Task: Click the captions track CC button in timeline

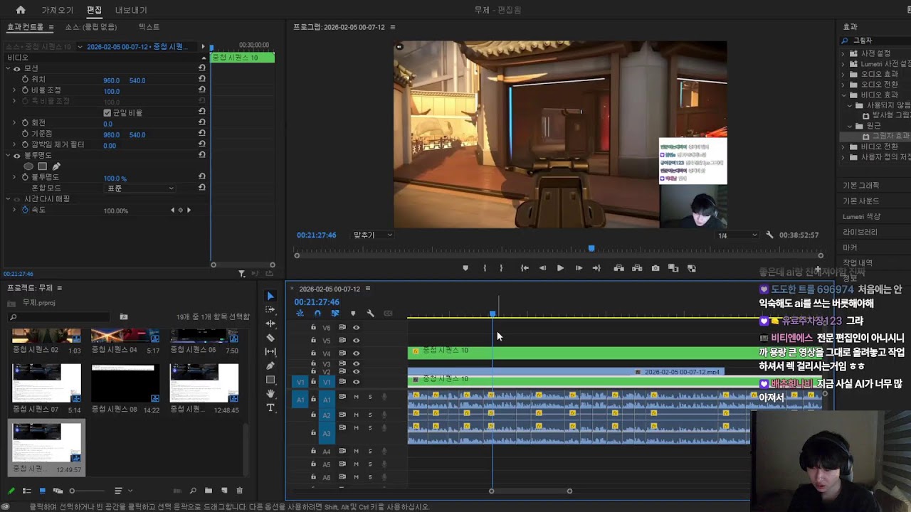Action: pyautogui.click(x=388, y=314)
